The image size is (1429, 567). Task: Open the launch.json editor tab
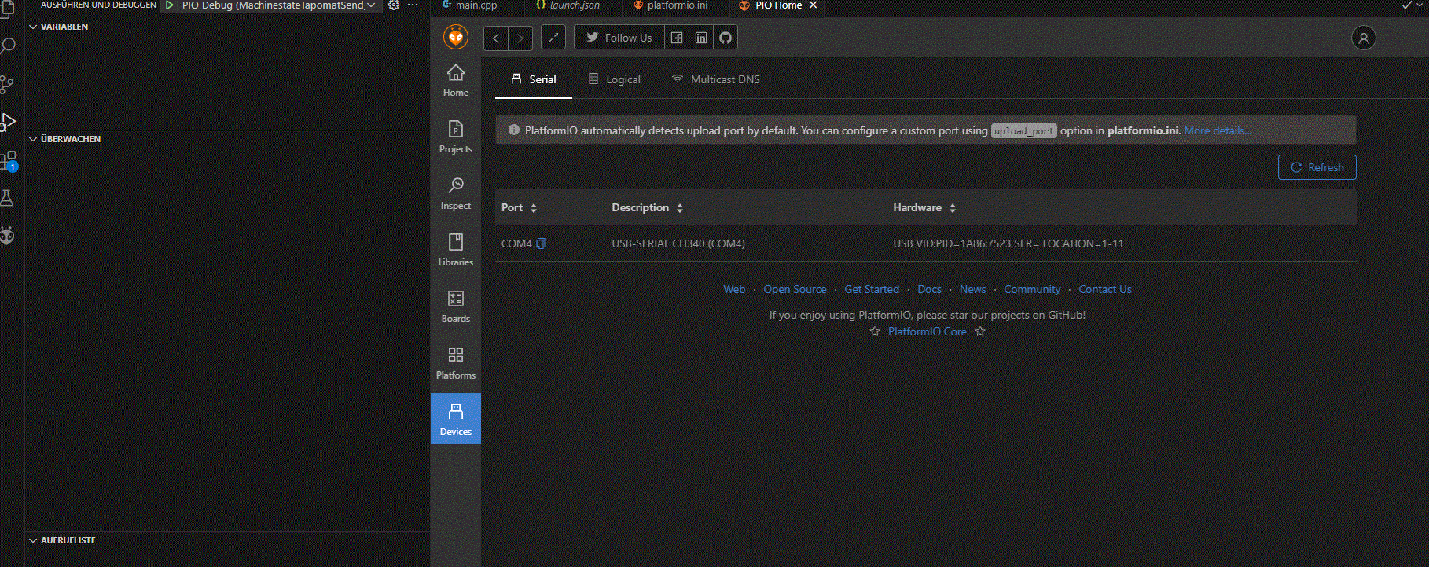(x=568, y=5)
